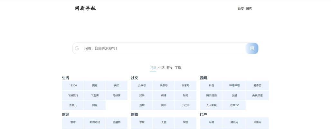Open the 金融界 link
Screen dimensions: 331x129
click(117, 122)
